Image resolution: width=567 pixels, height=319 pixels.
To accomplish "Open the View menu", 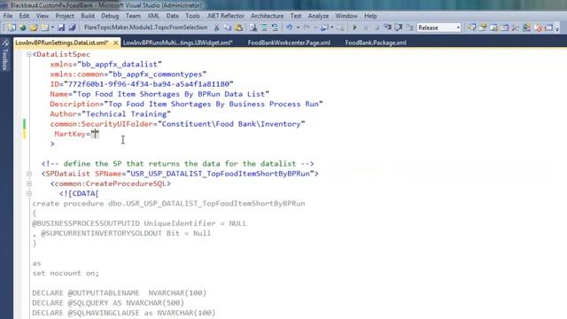I will tap(43, 16).
